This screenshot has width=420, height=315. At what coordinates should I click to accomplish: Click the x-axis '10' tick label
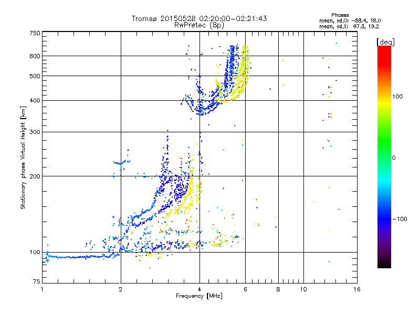(303, 289)
